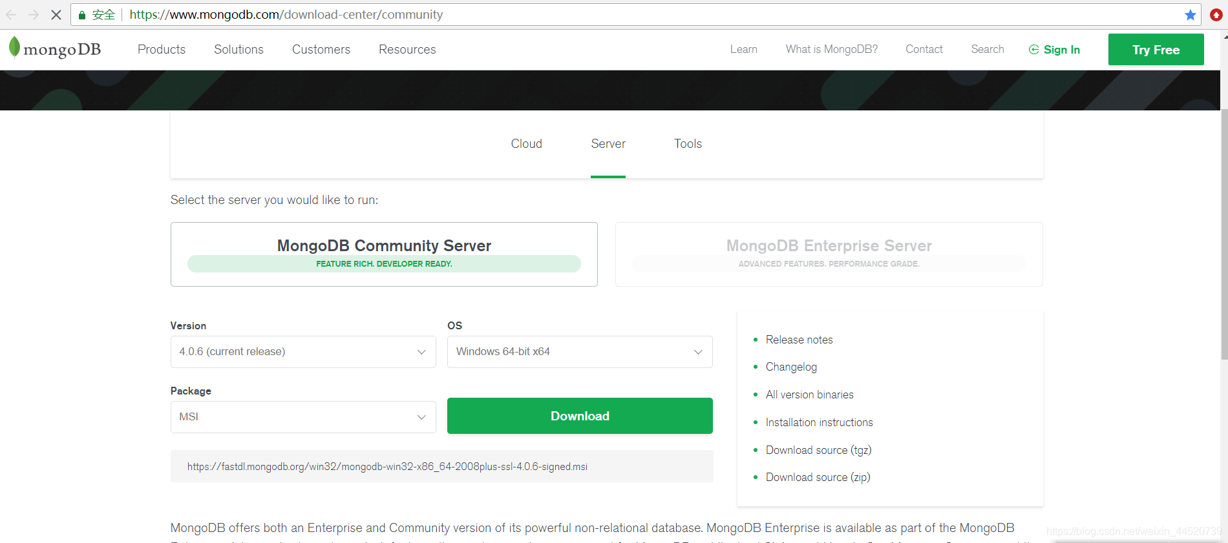Open the Changelog link
This screenshot has height=543, width=1228.
coord(791,367)
